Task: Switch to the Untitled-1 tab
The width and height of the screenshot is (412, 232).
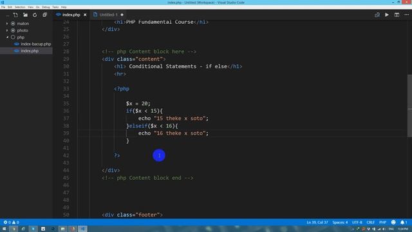Action: (x=108, y=15)
